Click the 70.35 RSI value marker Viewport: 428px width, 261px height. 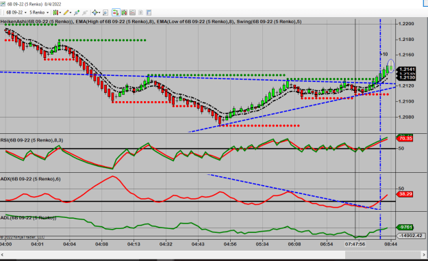[405, 139]
